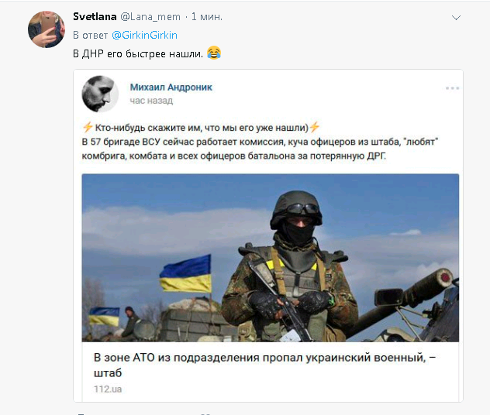
Task: Click the laughing-crying emoji in tweet
Action: 214,53
